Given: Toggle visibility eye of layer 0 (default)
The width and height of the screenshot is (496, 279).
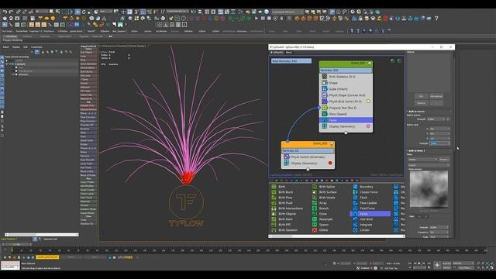Looking at the screenshot, I should point(10,64).
